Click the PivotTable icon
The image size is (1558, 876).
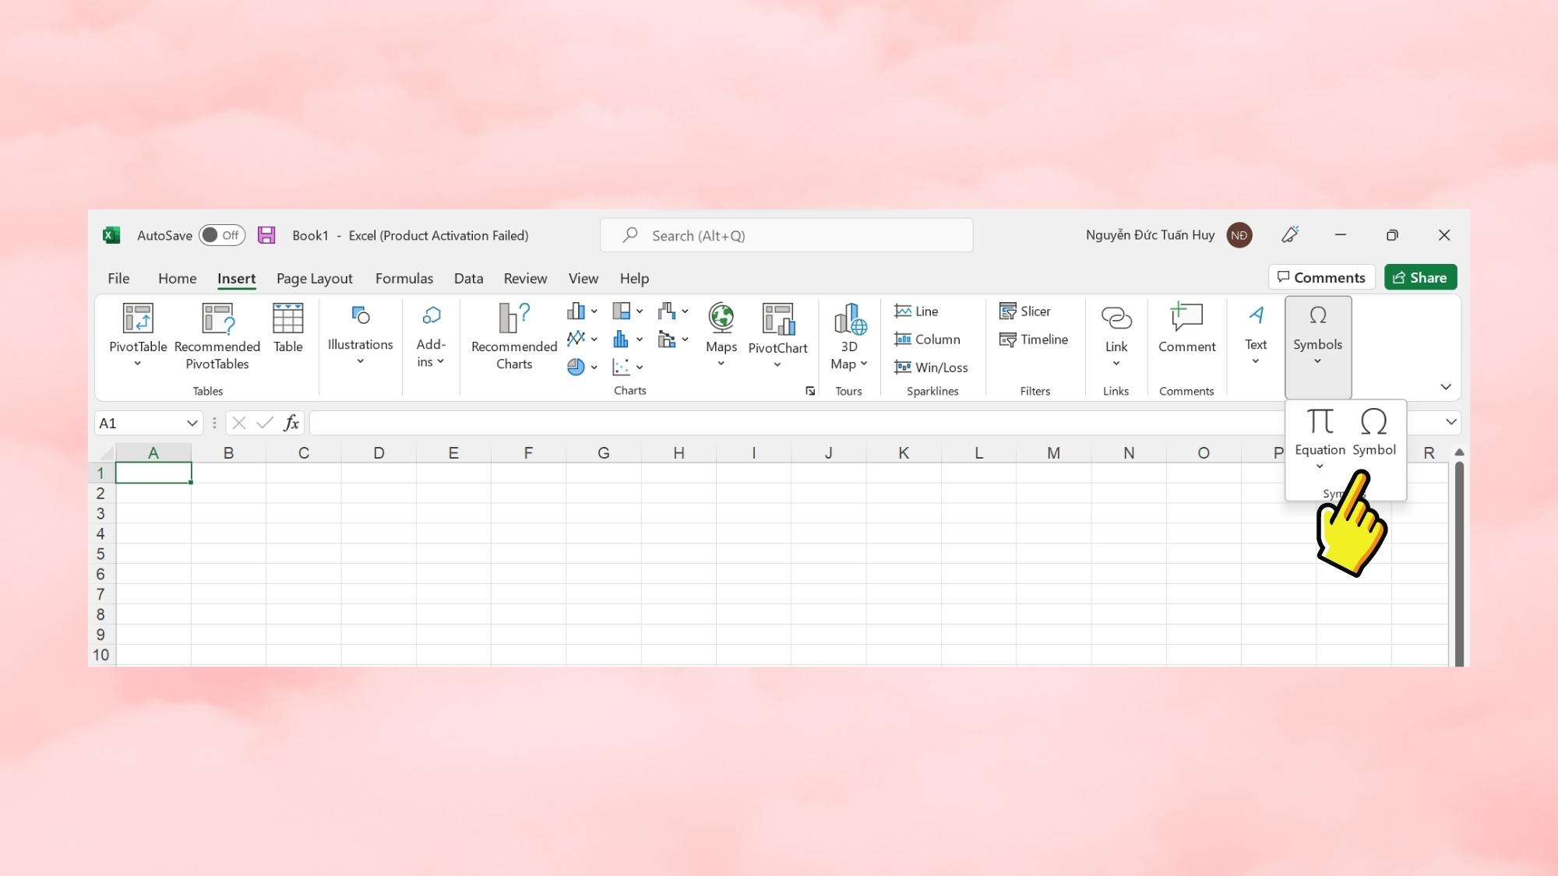(x=138, y=319)
